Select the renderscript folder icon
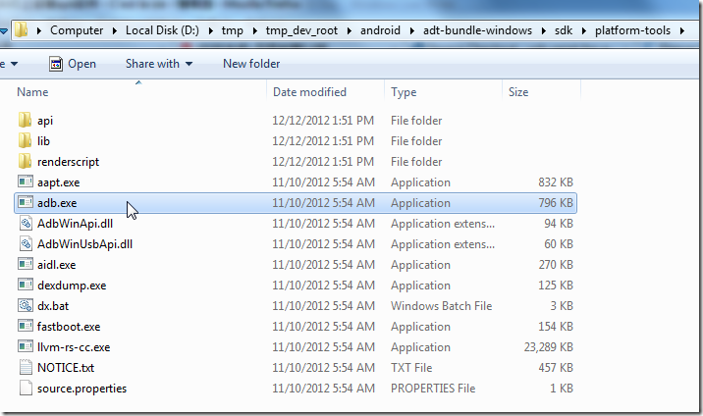703x416 pixels. tap(26, 162)
